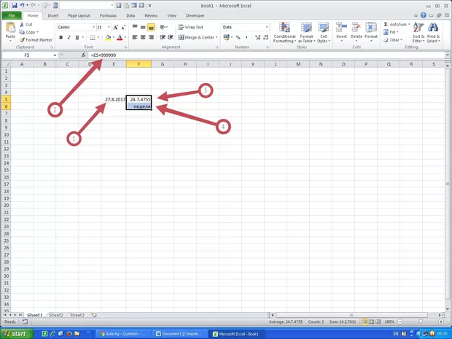Switch to the Data tab
This screenshot has height=339, width=452.
click(130, 15)
